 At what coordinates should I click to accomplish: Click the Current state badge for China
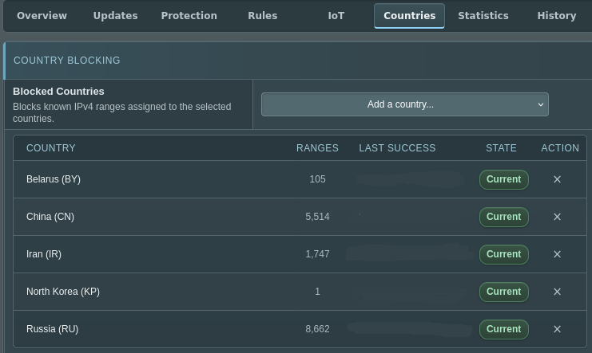[503, 217]
